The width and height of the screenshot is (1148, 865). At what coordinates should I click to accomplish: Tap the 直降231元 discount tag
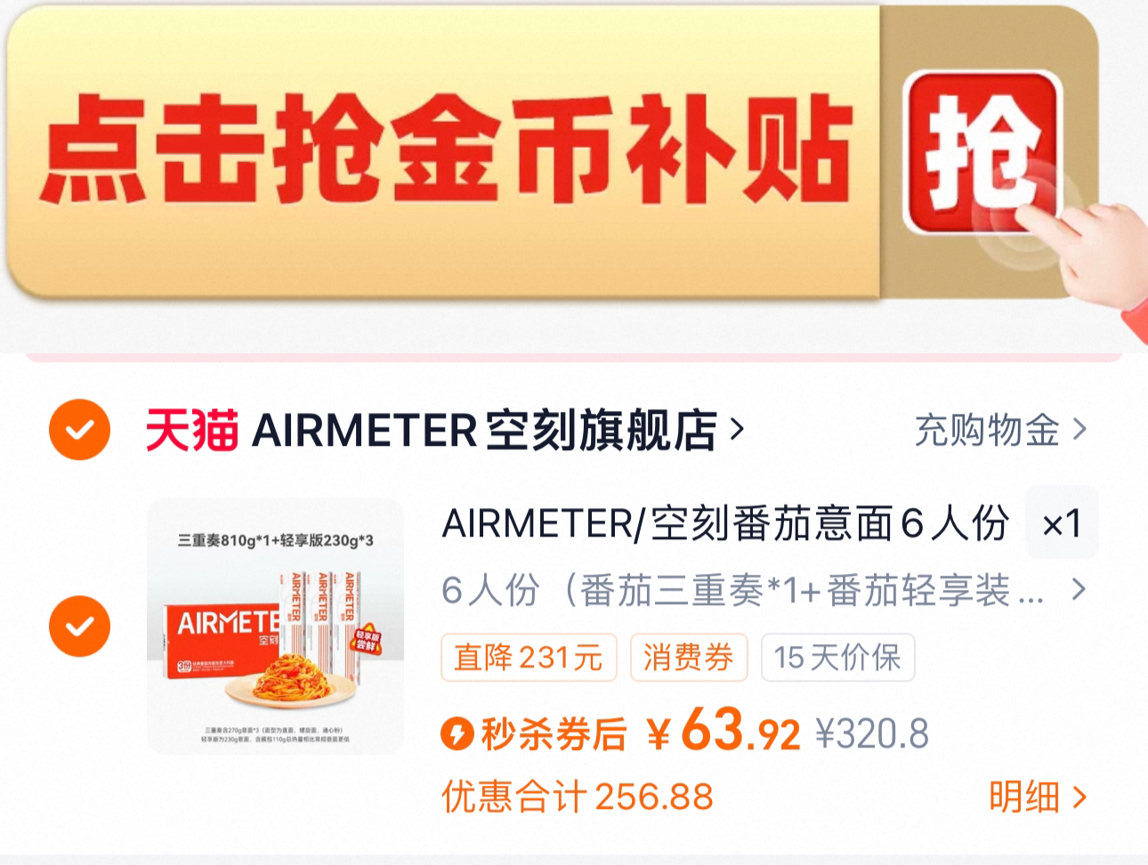[529, 658]
